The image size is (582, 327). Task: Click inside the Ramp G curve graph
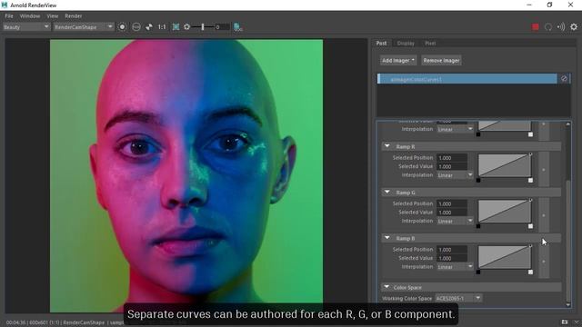505,212
